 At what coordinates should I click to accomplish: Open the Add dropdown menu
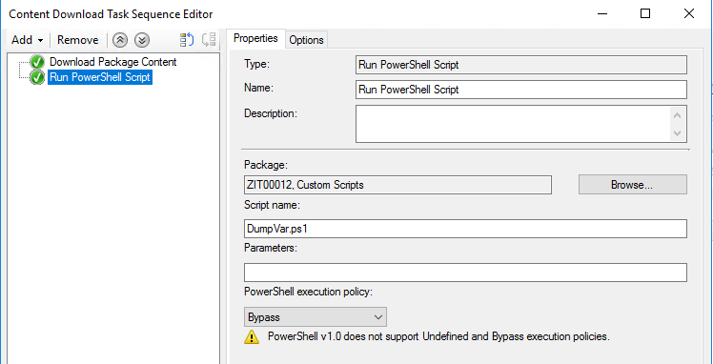(28, 40)
